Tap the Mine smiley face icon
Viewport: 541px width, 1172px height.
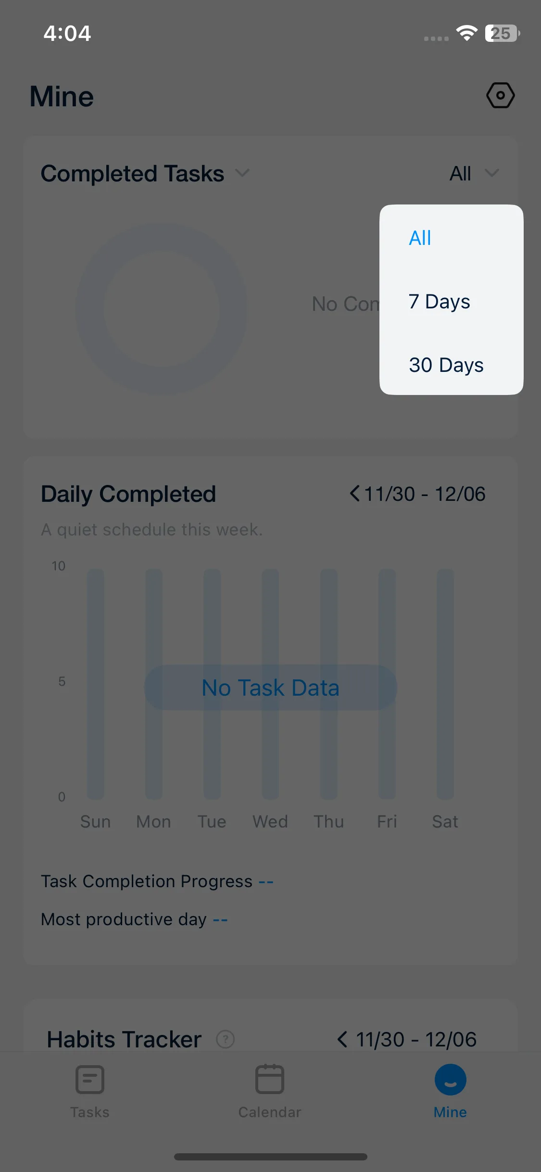(450, 1079)
